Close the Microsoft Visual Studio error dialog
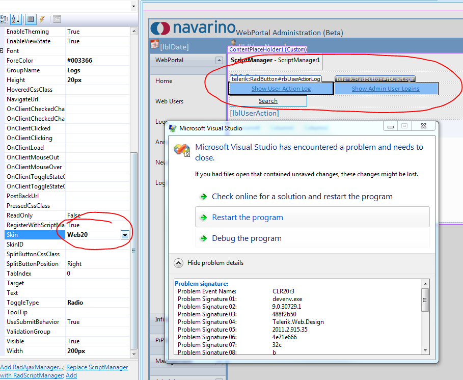The image size is (463, 380). [x=423, y=126]
